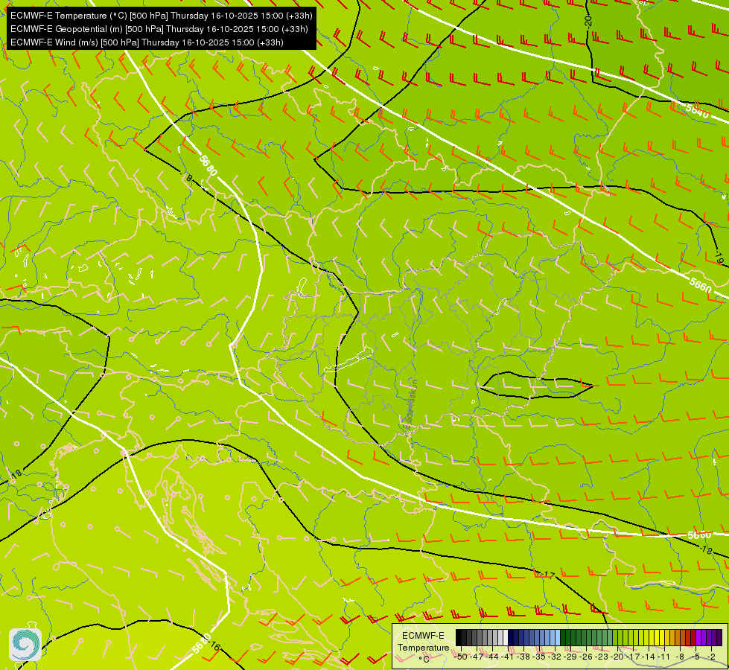Click the swirl weather logo icon
The width and height of the screenshot is (729, 670).
(x=25, y=645)
